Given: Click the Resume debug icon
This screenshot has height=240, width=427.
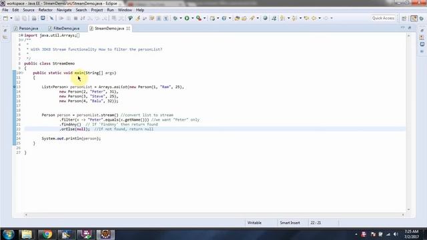Looking at the screenshot, I should (61, 18).
